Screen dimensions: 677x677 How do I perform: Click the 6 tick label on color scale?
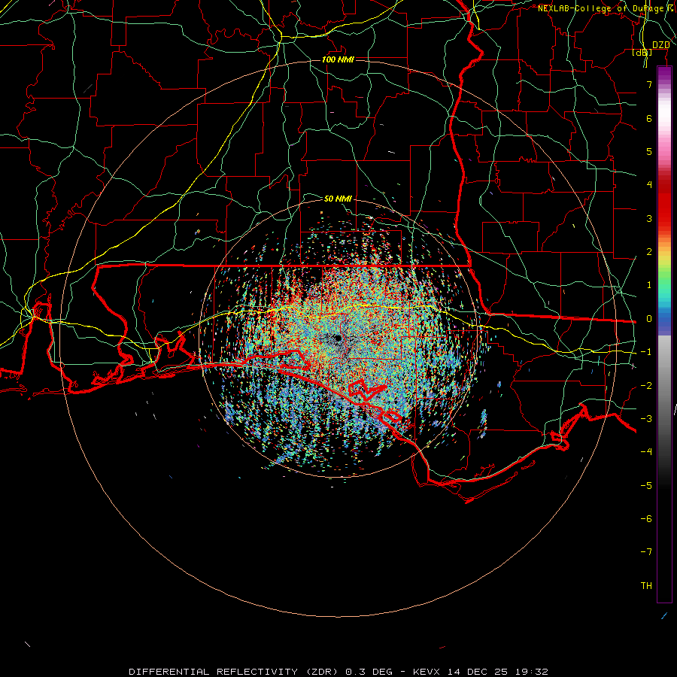pyautogui.click(x=649, y=118)
